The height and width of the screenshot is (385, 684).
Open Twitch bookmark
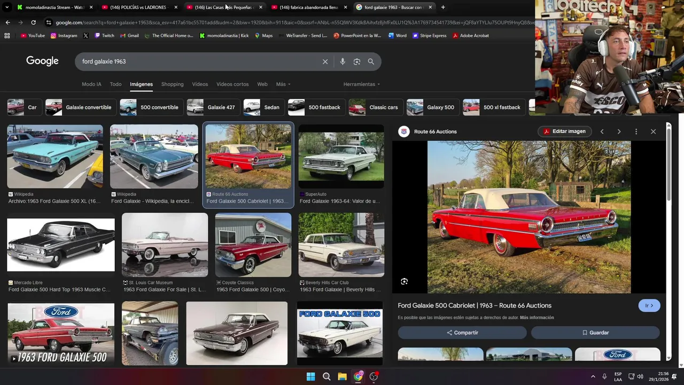[104, 36]
